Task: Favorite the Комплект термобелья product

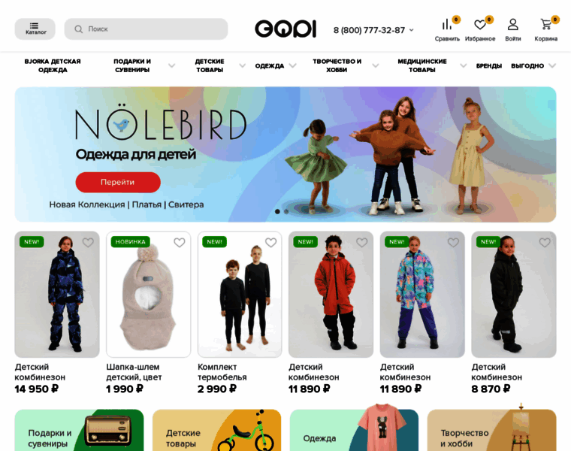Action: 270,242
